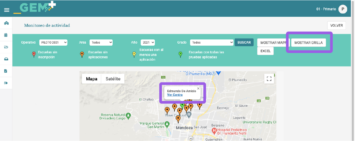Viewport: 355px width, 141px height.
Task: Click the Hospital Pediátrico red H pin
Action: click(214, 130)
